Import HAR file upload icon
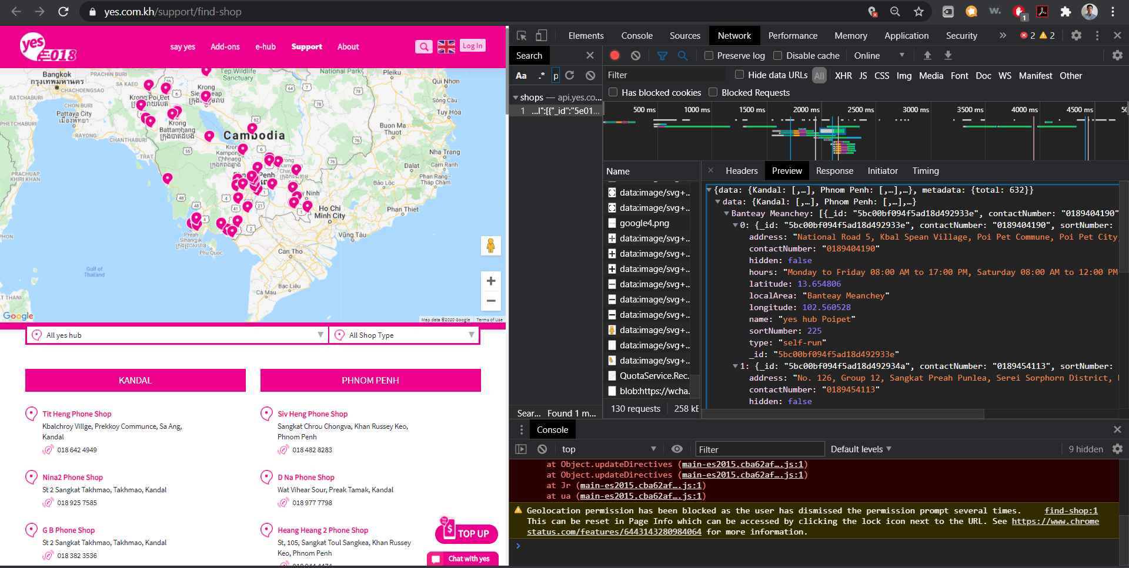The height and width of the screenshot is (568, 1129). pos(927,55)
